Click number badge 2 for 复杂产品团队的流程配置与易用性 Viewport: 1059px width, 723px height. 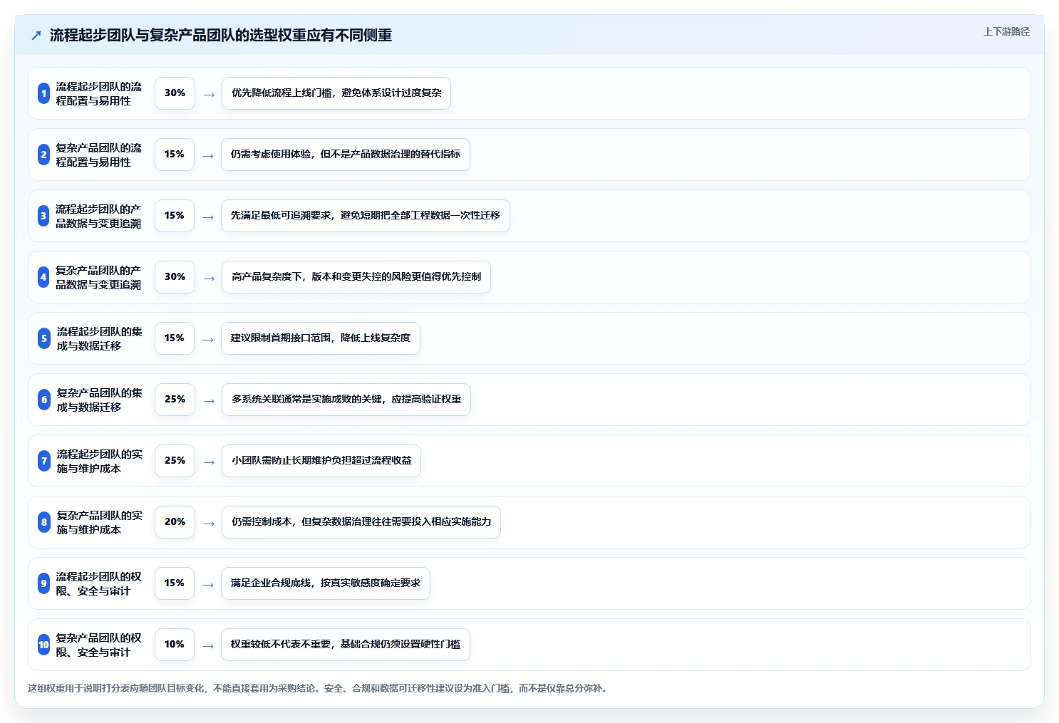43,155
